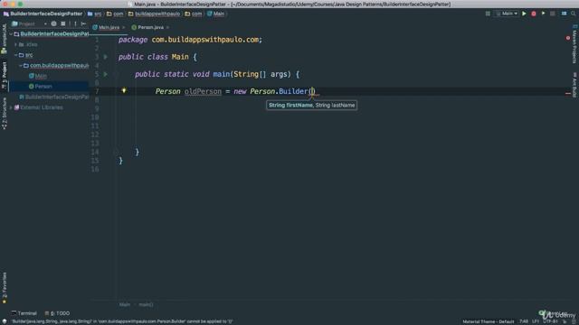Click the run gutter arrow beside class Main
The image size is (579, 325).
pyautogui.click(x=106, y=57)
